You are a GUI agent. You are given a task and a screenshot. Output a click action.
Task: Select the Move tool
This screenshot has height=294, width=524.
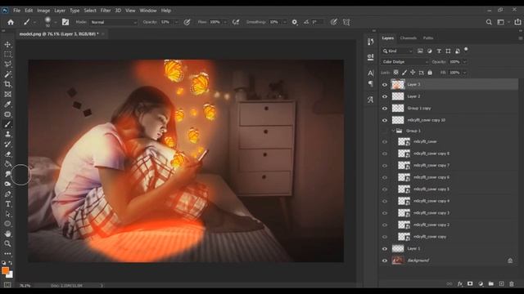[7, 44]
